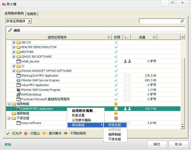
Task: Click the scrollbar down arrow
Action: click(183, 127)
